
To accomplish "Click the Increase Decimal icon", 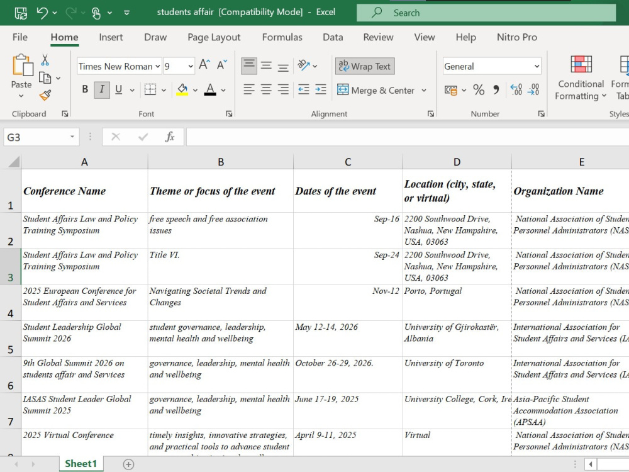I will click(516, 89).
